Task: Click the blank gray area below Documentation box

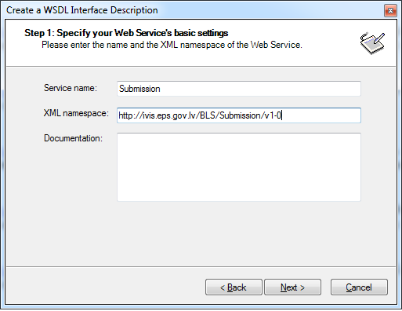Action: point(201,233)
